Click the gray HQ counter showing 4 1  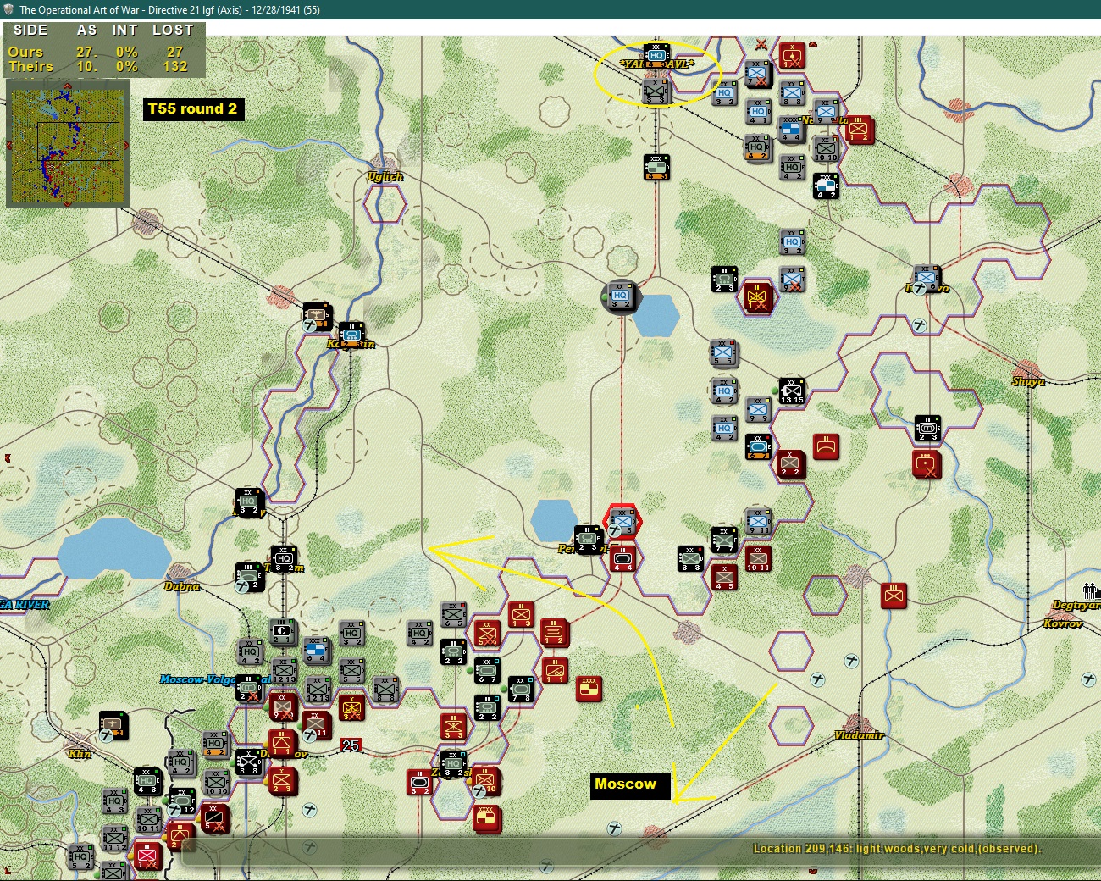point(758,112)
